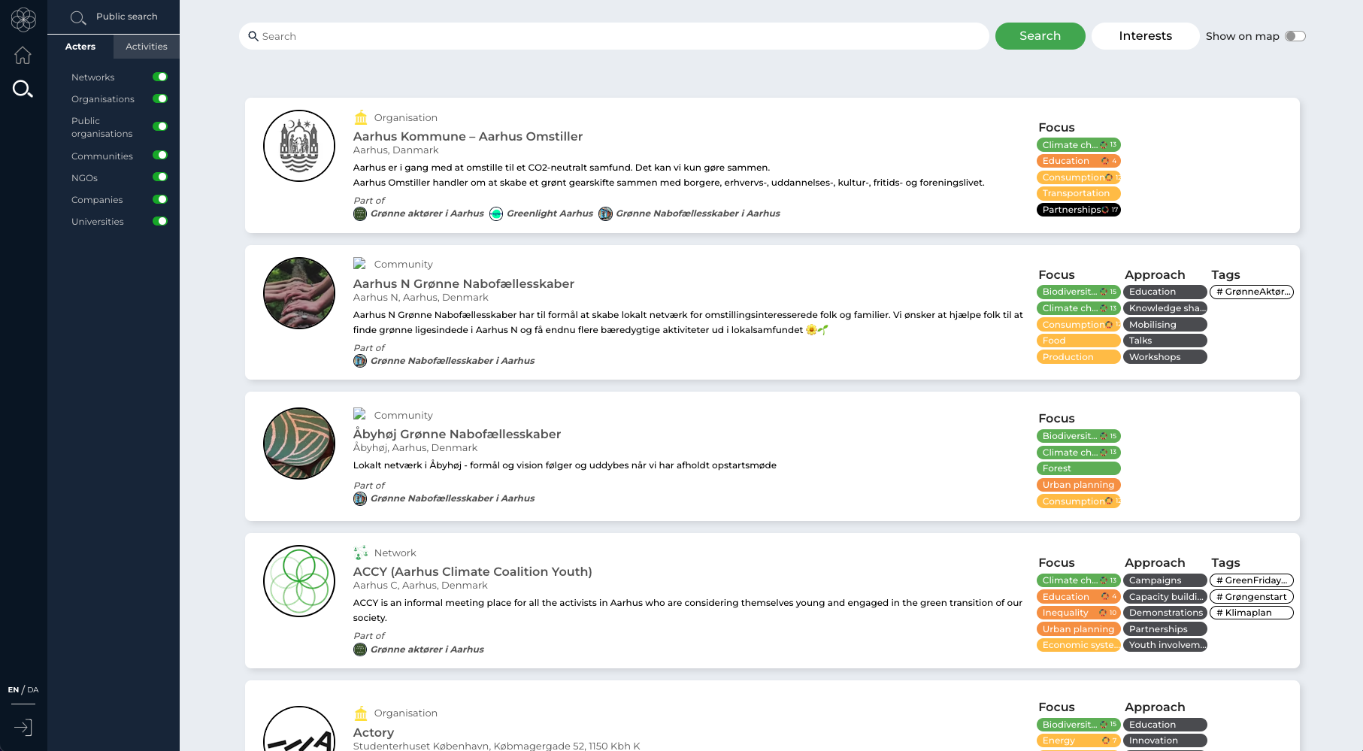1363x751 pixels.
Task: Select the magnifier search icon in sidebar
Action: point(23,89)
